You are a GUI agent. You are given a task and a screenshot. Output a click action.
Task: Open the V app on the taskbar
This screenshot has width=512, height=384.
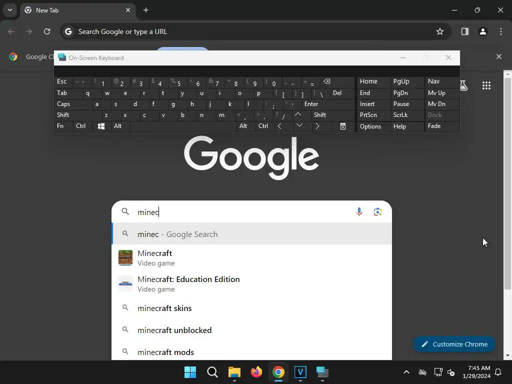pos(300,372)
